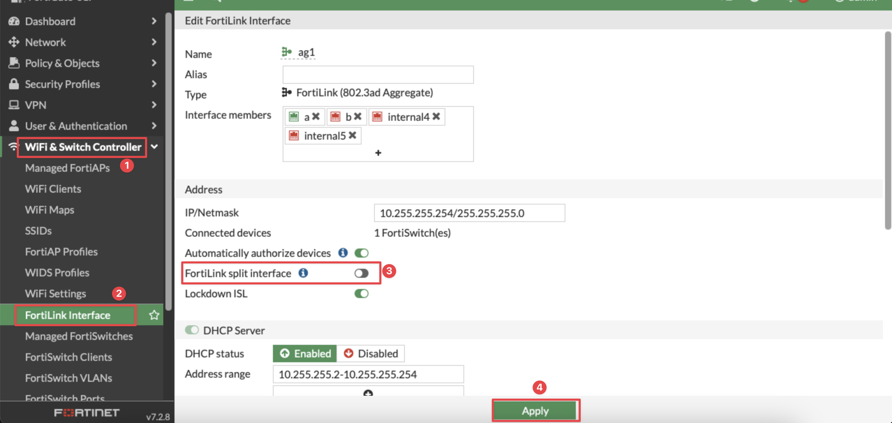Screen dimensions: 892x423
Task: Set DHCP status to Enabled
Action: [x=305, y=354]
